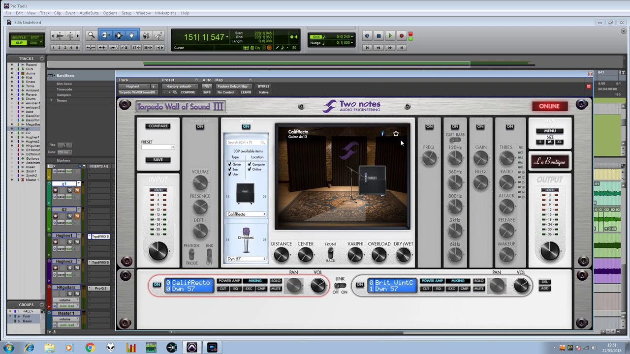Toggle the Bass type checkbox
The image size is (630, 354).
(229, 169)
